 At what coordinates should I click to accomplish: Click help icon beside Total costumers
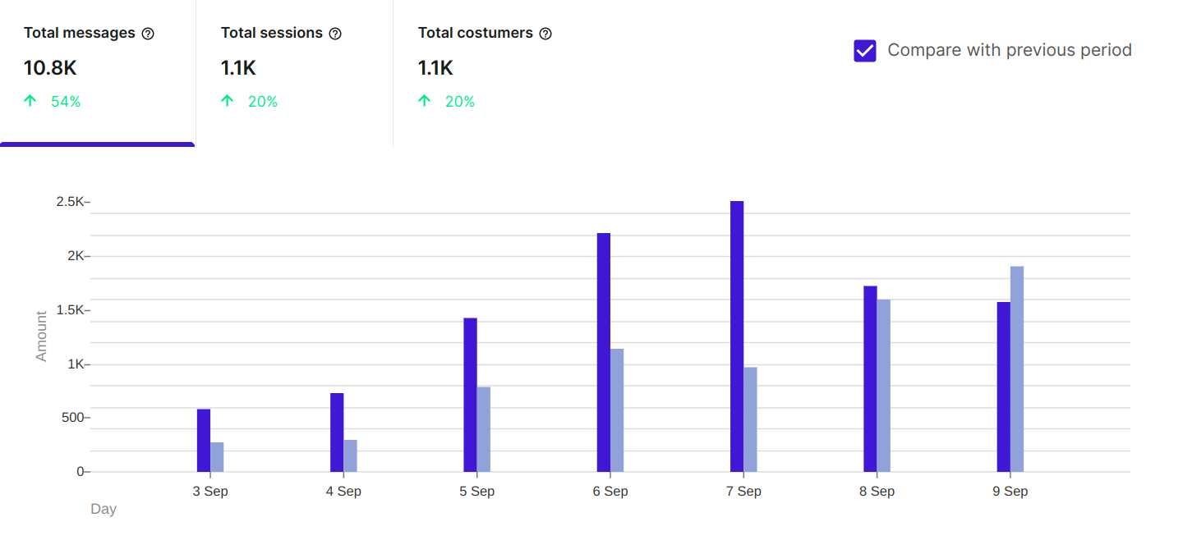tap(545, 34)
